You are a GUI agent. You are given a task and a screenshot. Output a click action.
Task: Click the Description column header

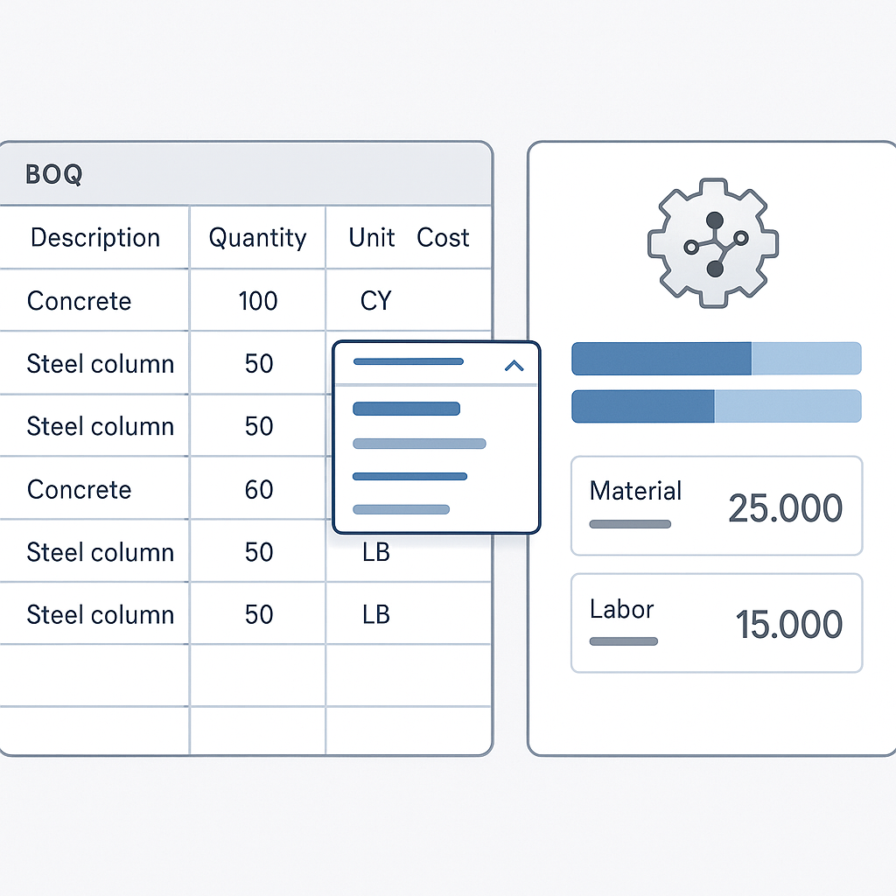click(x=94, y=238)
